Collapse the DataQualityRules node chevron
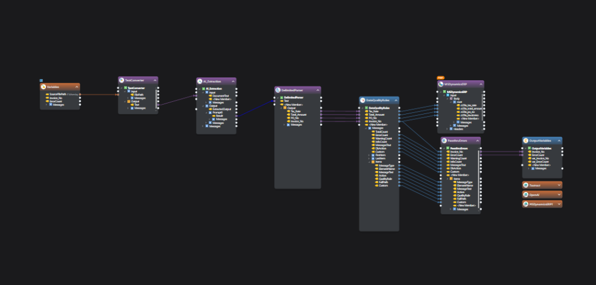Screen dimensions: 596x285 point(395,100)
